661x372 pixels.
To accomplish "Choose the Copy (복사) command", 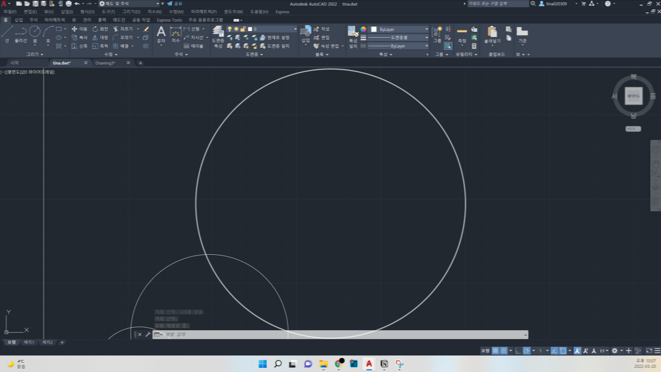I will tap(79, 38).
